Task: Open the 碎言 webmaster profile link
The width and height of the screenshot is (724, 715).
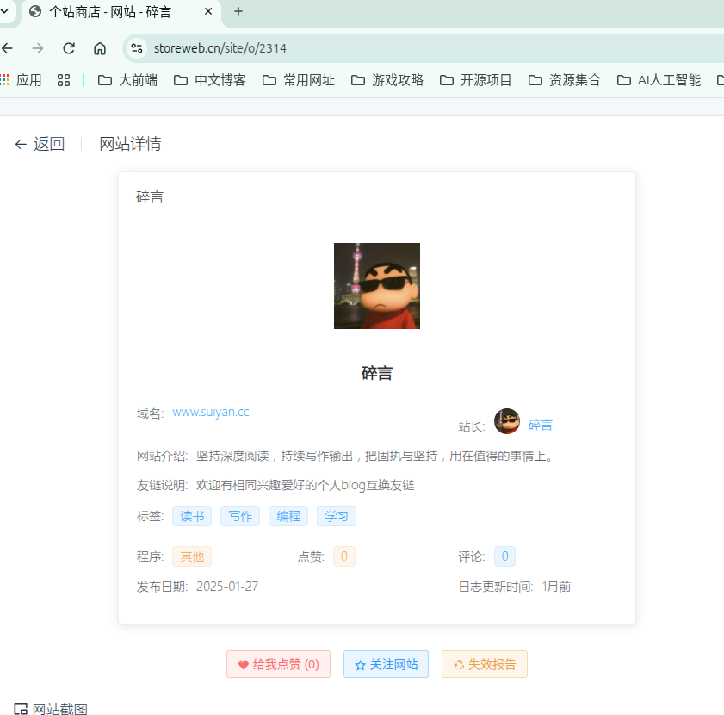Action: (x=541, y=425)
